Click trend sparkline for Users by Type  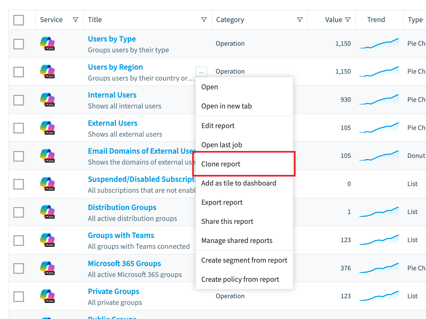379,43
